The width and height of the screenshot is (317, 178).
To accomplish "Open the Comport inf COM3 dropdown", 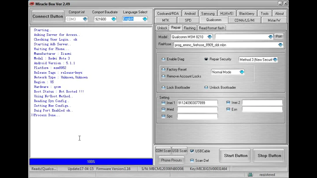I will point(85,19).
